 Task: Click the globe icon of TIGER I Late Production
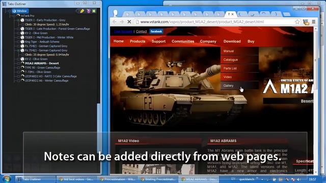tap(22, 28)
